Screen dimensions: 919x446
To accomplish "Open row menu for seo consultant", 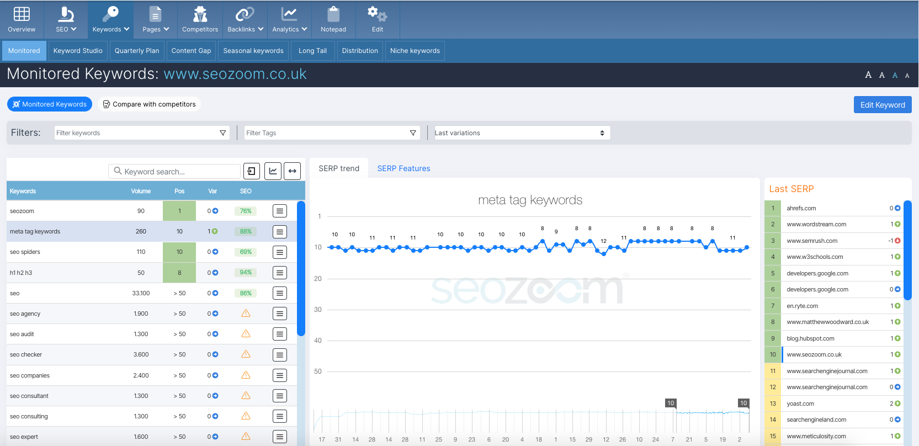I will [x=280, y=396].
